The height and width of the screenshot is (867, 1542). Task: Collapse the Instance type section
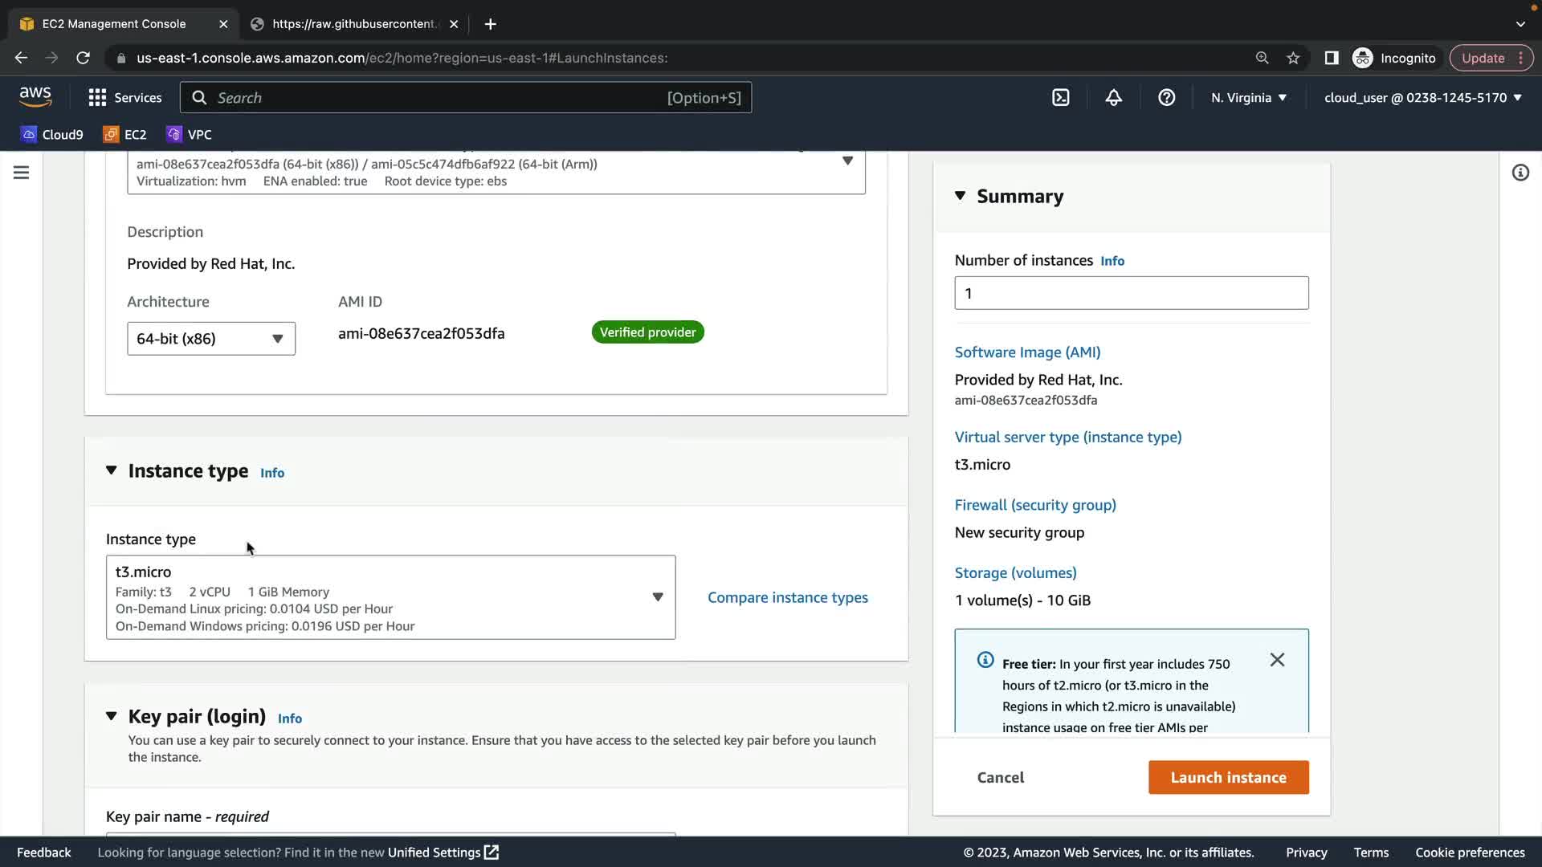[x=112, y=470]
